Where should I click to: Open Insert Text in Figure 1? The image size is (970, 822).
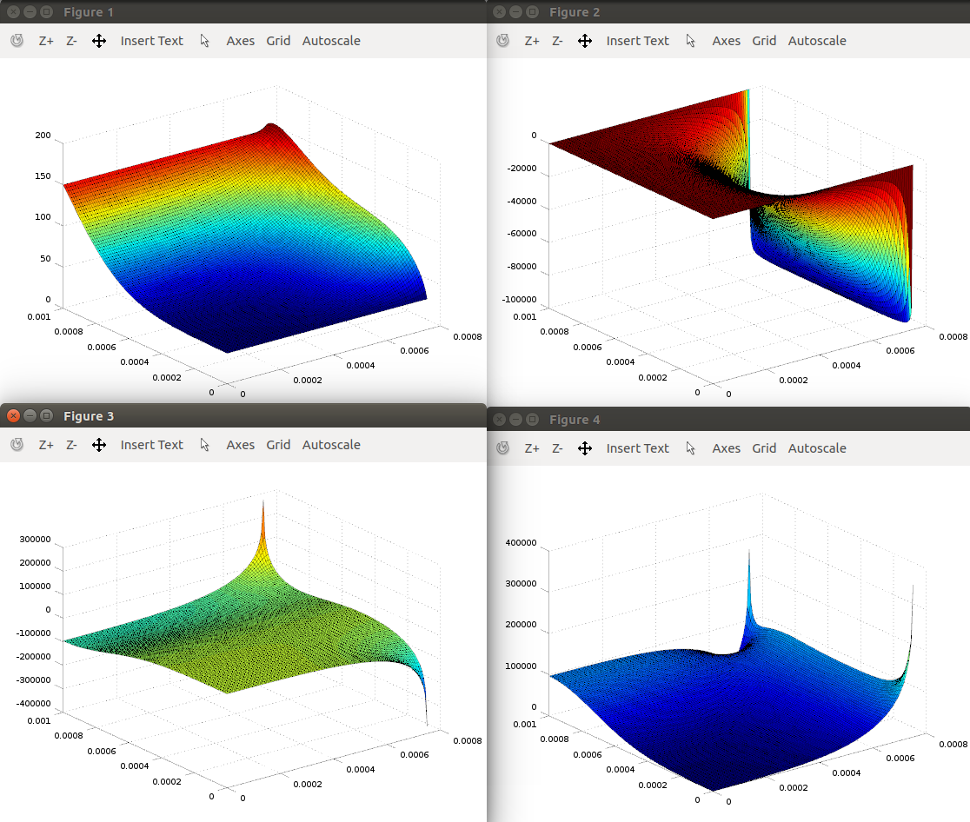(152, 41)
